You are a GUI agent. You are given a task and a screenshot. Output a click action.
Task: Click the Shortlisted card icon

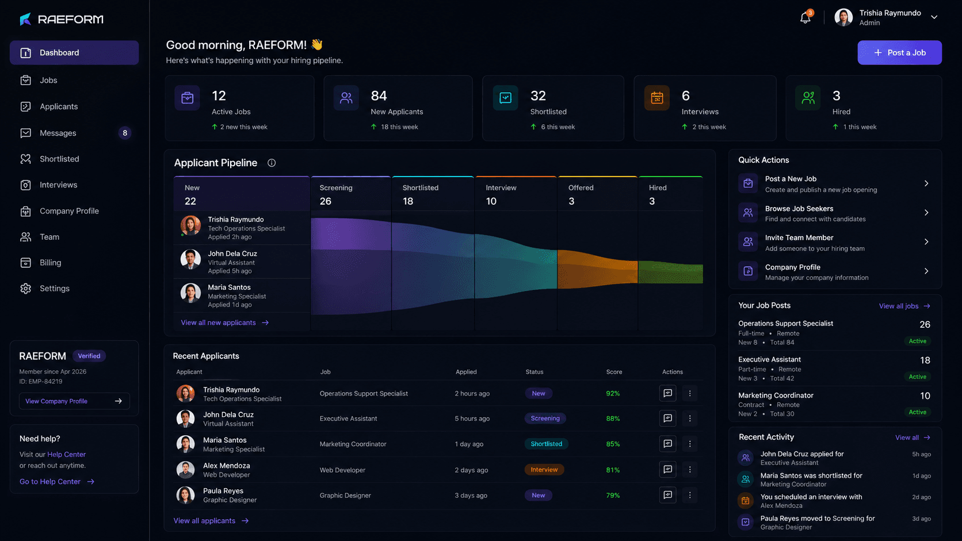tap(505, 98)
